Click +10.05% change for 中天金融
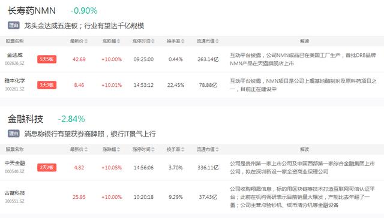384x218 pixels. point(112,168)
